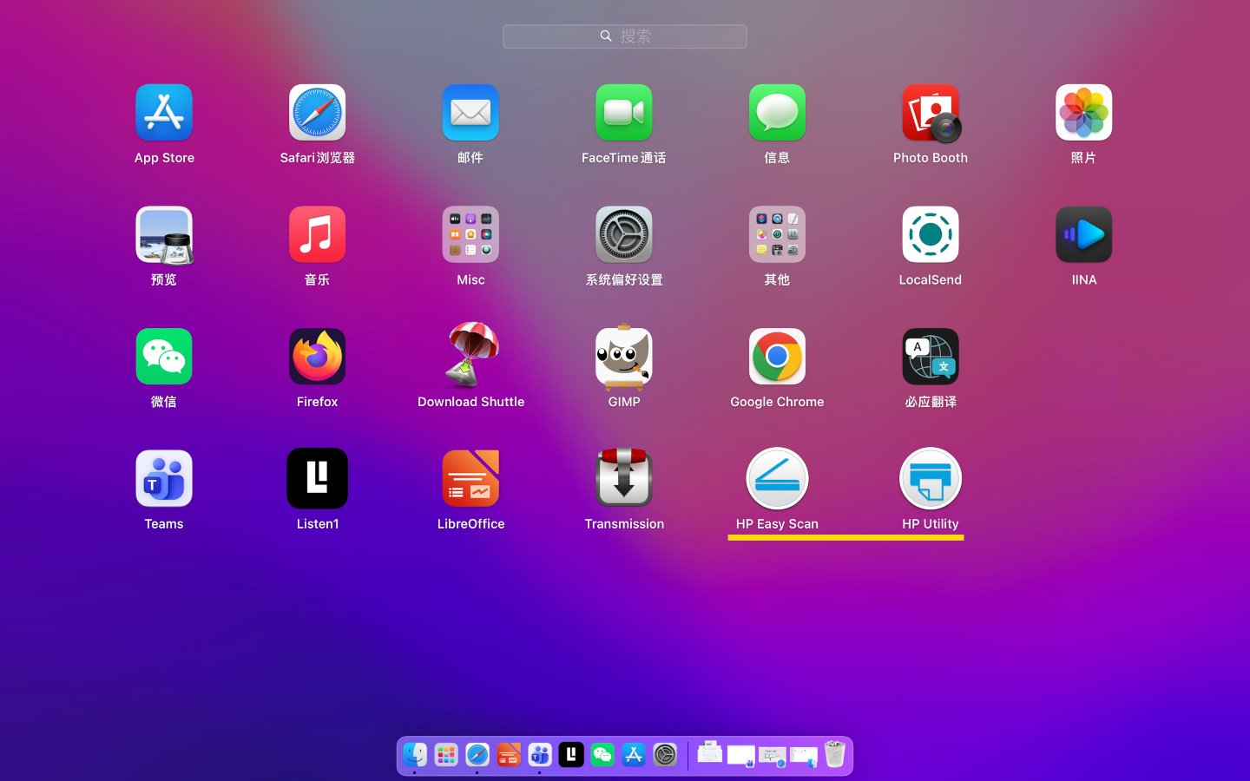The height and width of the screenshot is (781, 1250).
Task: Open the 信息 Messages app
Action: click(777, 113)
